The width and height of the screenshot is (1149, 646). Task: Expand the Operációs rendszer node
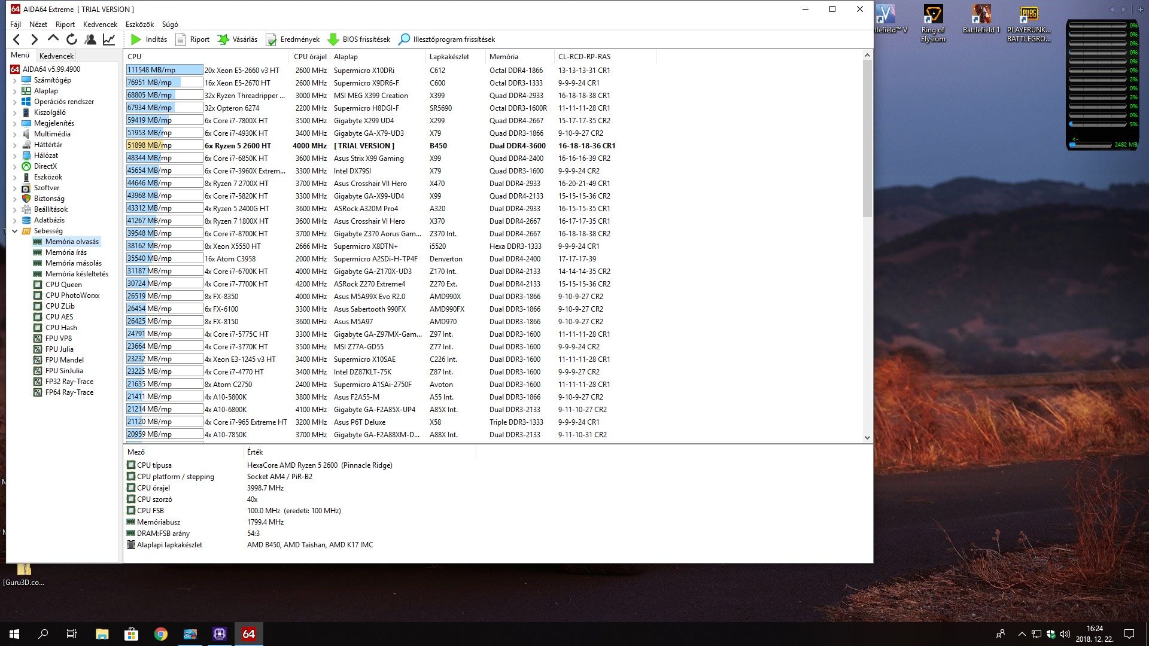(15, 102)
